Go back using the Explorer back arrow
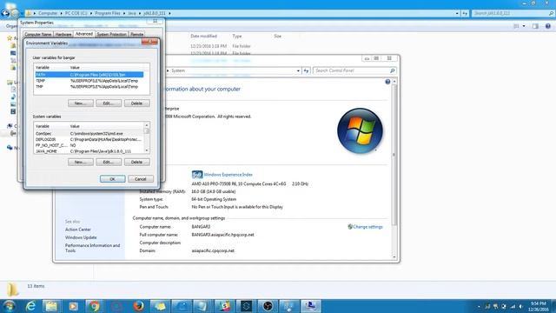This screenshot has height=313, width=556. point(5,13)
